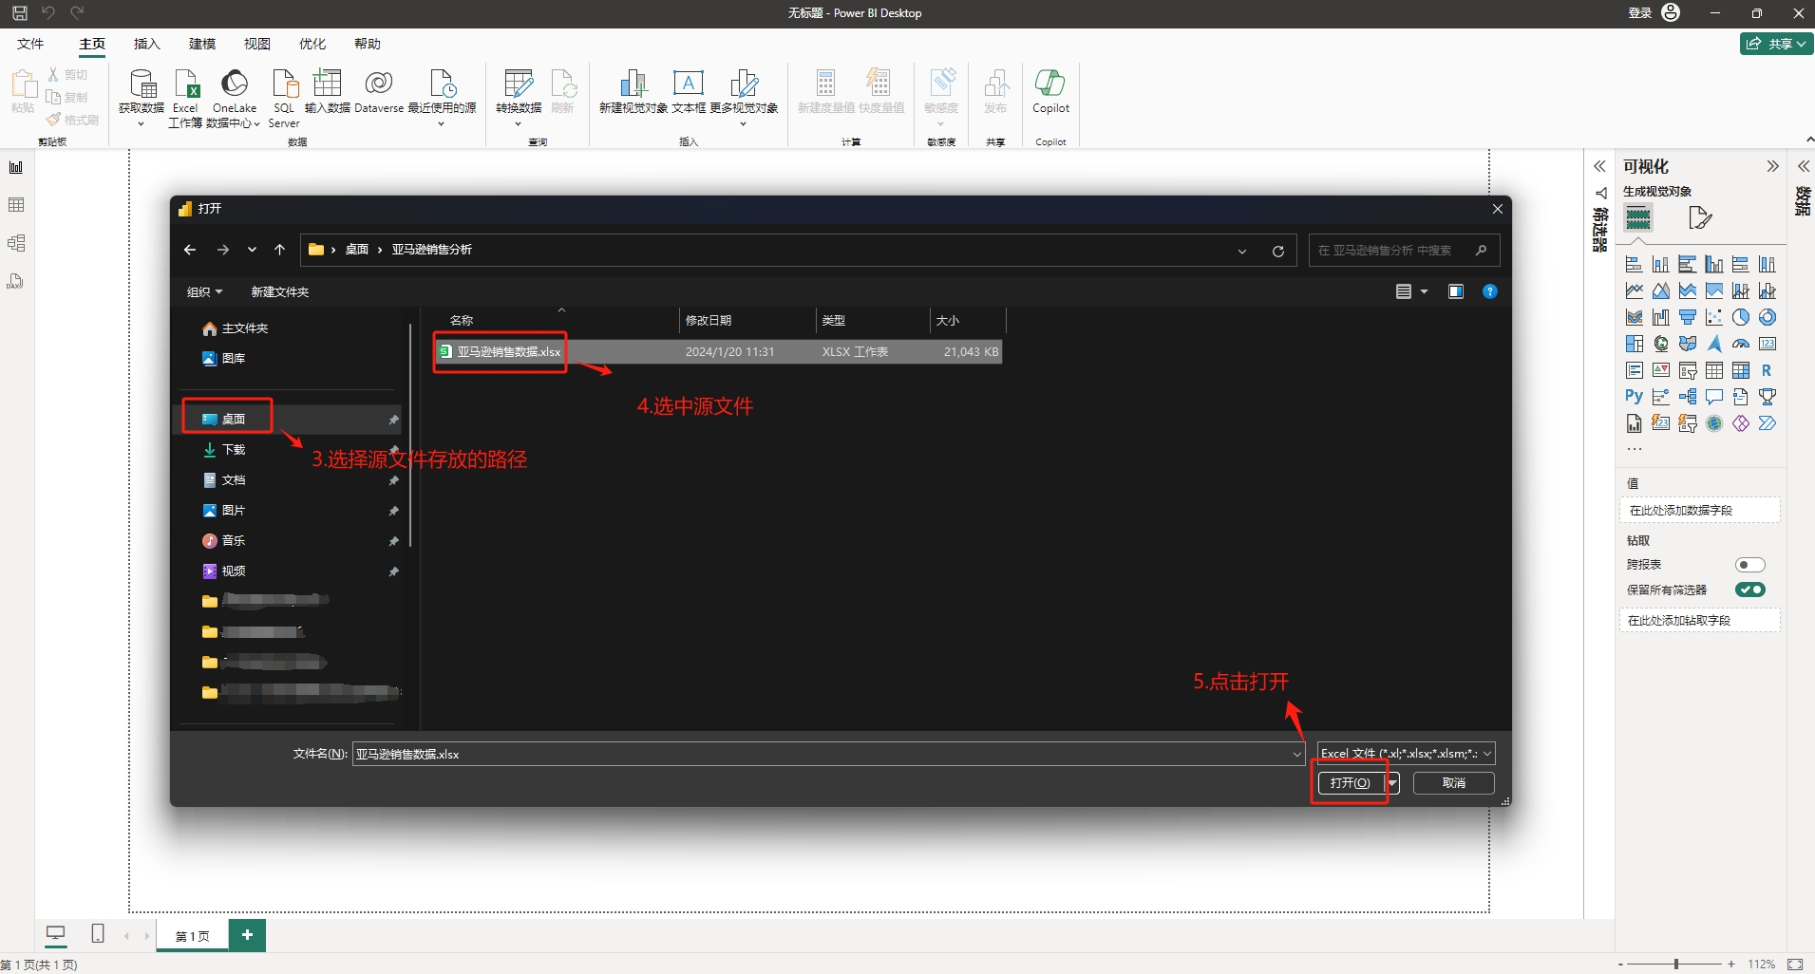Screen dimensions: 1815x974
Task: Click the 转换数据 icon
Action: point(519,84)
